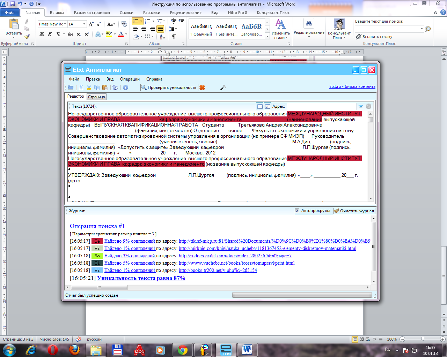Click Адрес input field in Etxt
Viewport: 447px width, 357px height.
[321, 106]
